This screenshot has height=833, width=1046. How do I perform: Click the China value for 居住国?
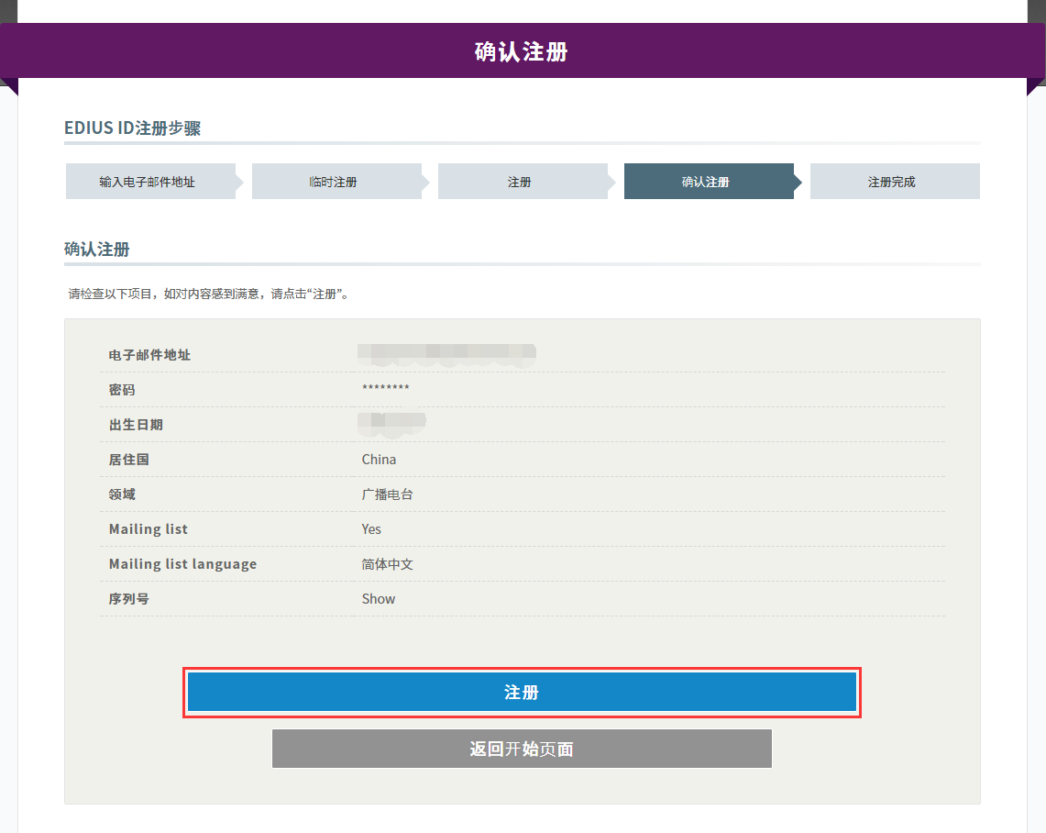(379, 460)
